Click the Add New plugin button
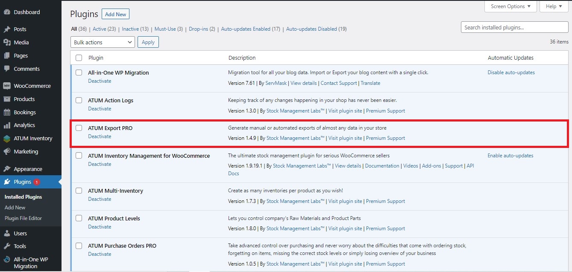 pyautogui.click(x=115, y=14)
